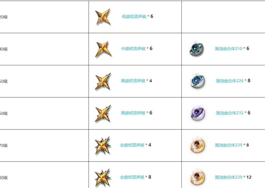Open the 海蚀嵌合体226 link
This screenshot has width=265, height=188.
229,81
